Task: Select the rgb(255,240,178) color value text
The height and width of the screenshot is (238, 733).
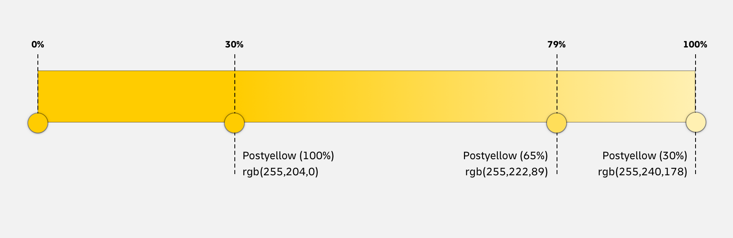Action: (x=643, y=172)
